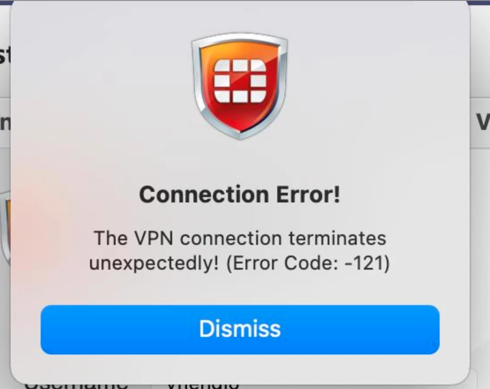Click the "VPN" word in the message
The height and width of the screenshot is (389, 490).
point(154,238)
